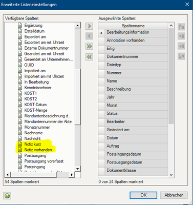The image size is (193, 205).
Task: Add selected column with single right arrow
Action: (x=89, y=26)
